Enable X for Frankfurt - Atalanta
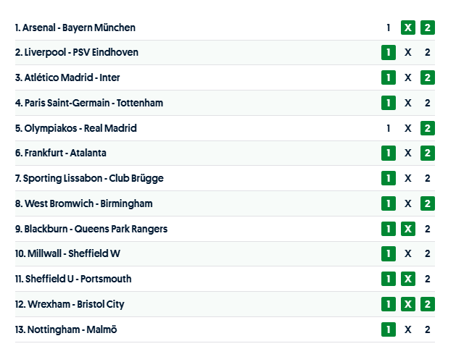This screenshot has height=349, width=456. coord(408,154)
